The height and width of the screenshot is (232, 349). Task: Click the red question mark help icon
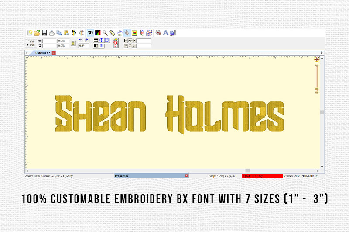pos(116,43)
